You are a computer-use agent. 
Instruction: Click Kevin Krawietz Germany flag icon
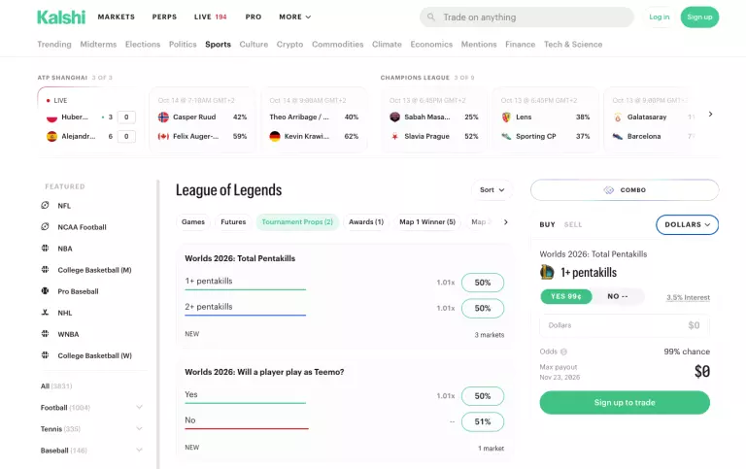275,136
